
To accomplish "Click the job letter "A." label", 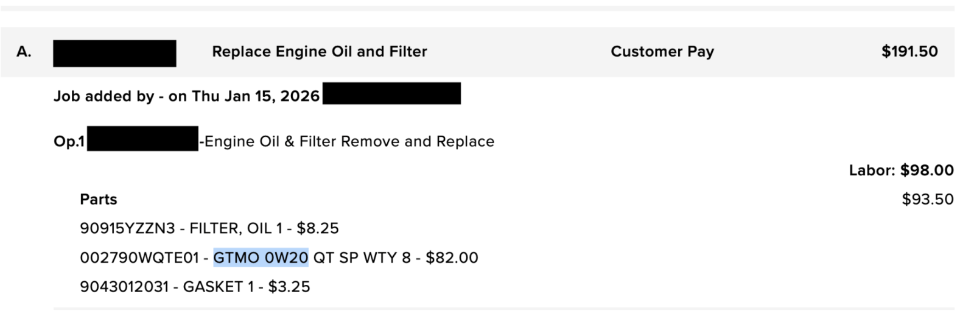I will tap(24, 52).
